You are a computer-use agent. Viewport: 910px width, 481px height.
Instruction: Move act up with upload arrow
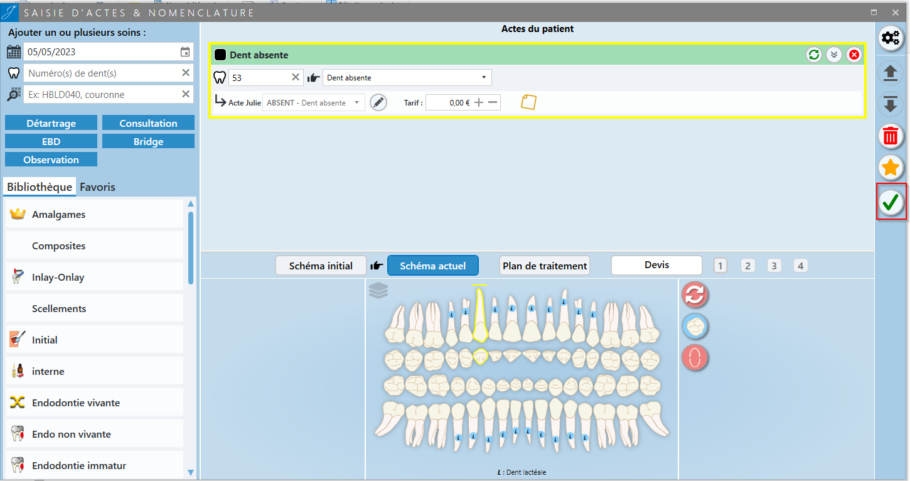(891, 72)
